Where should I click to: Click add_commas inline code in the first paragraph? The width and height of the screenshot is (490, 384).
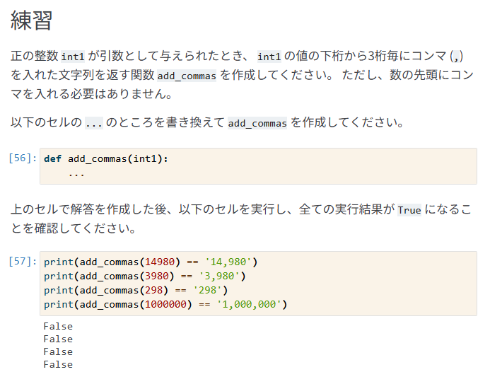click(x=187, y=76)
